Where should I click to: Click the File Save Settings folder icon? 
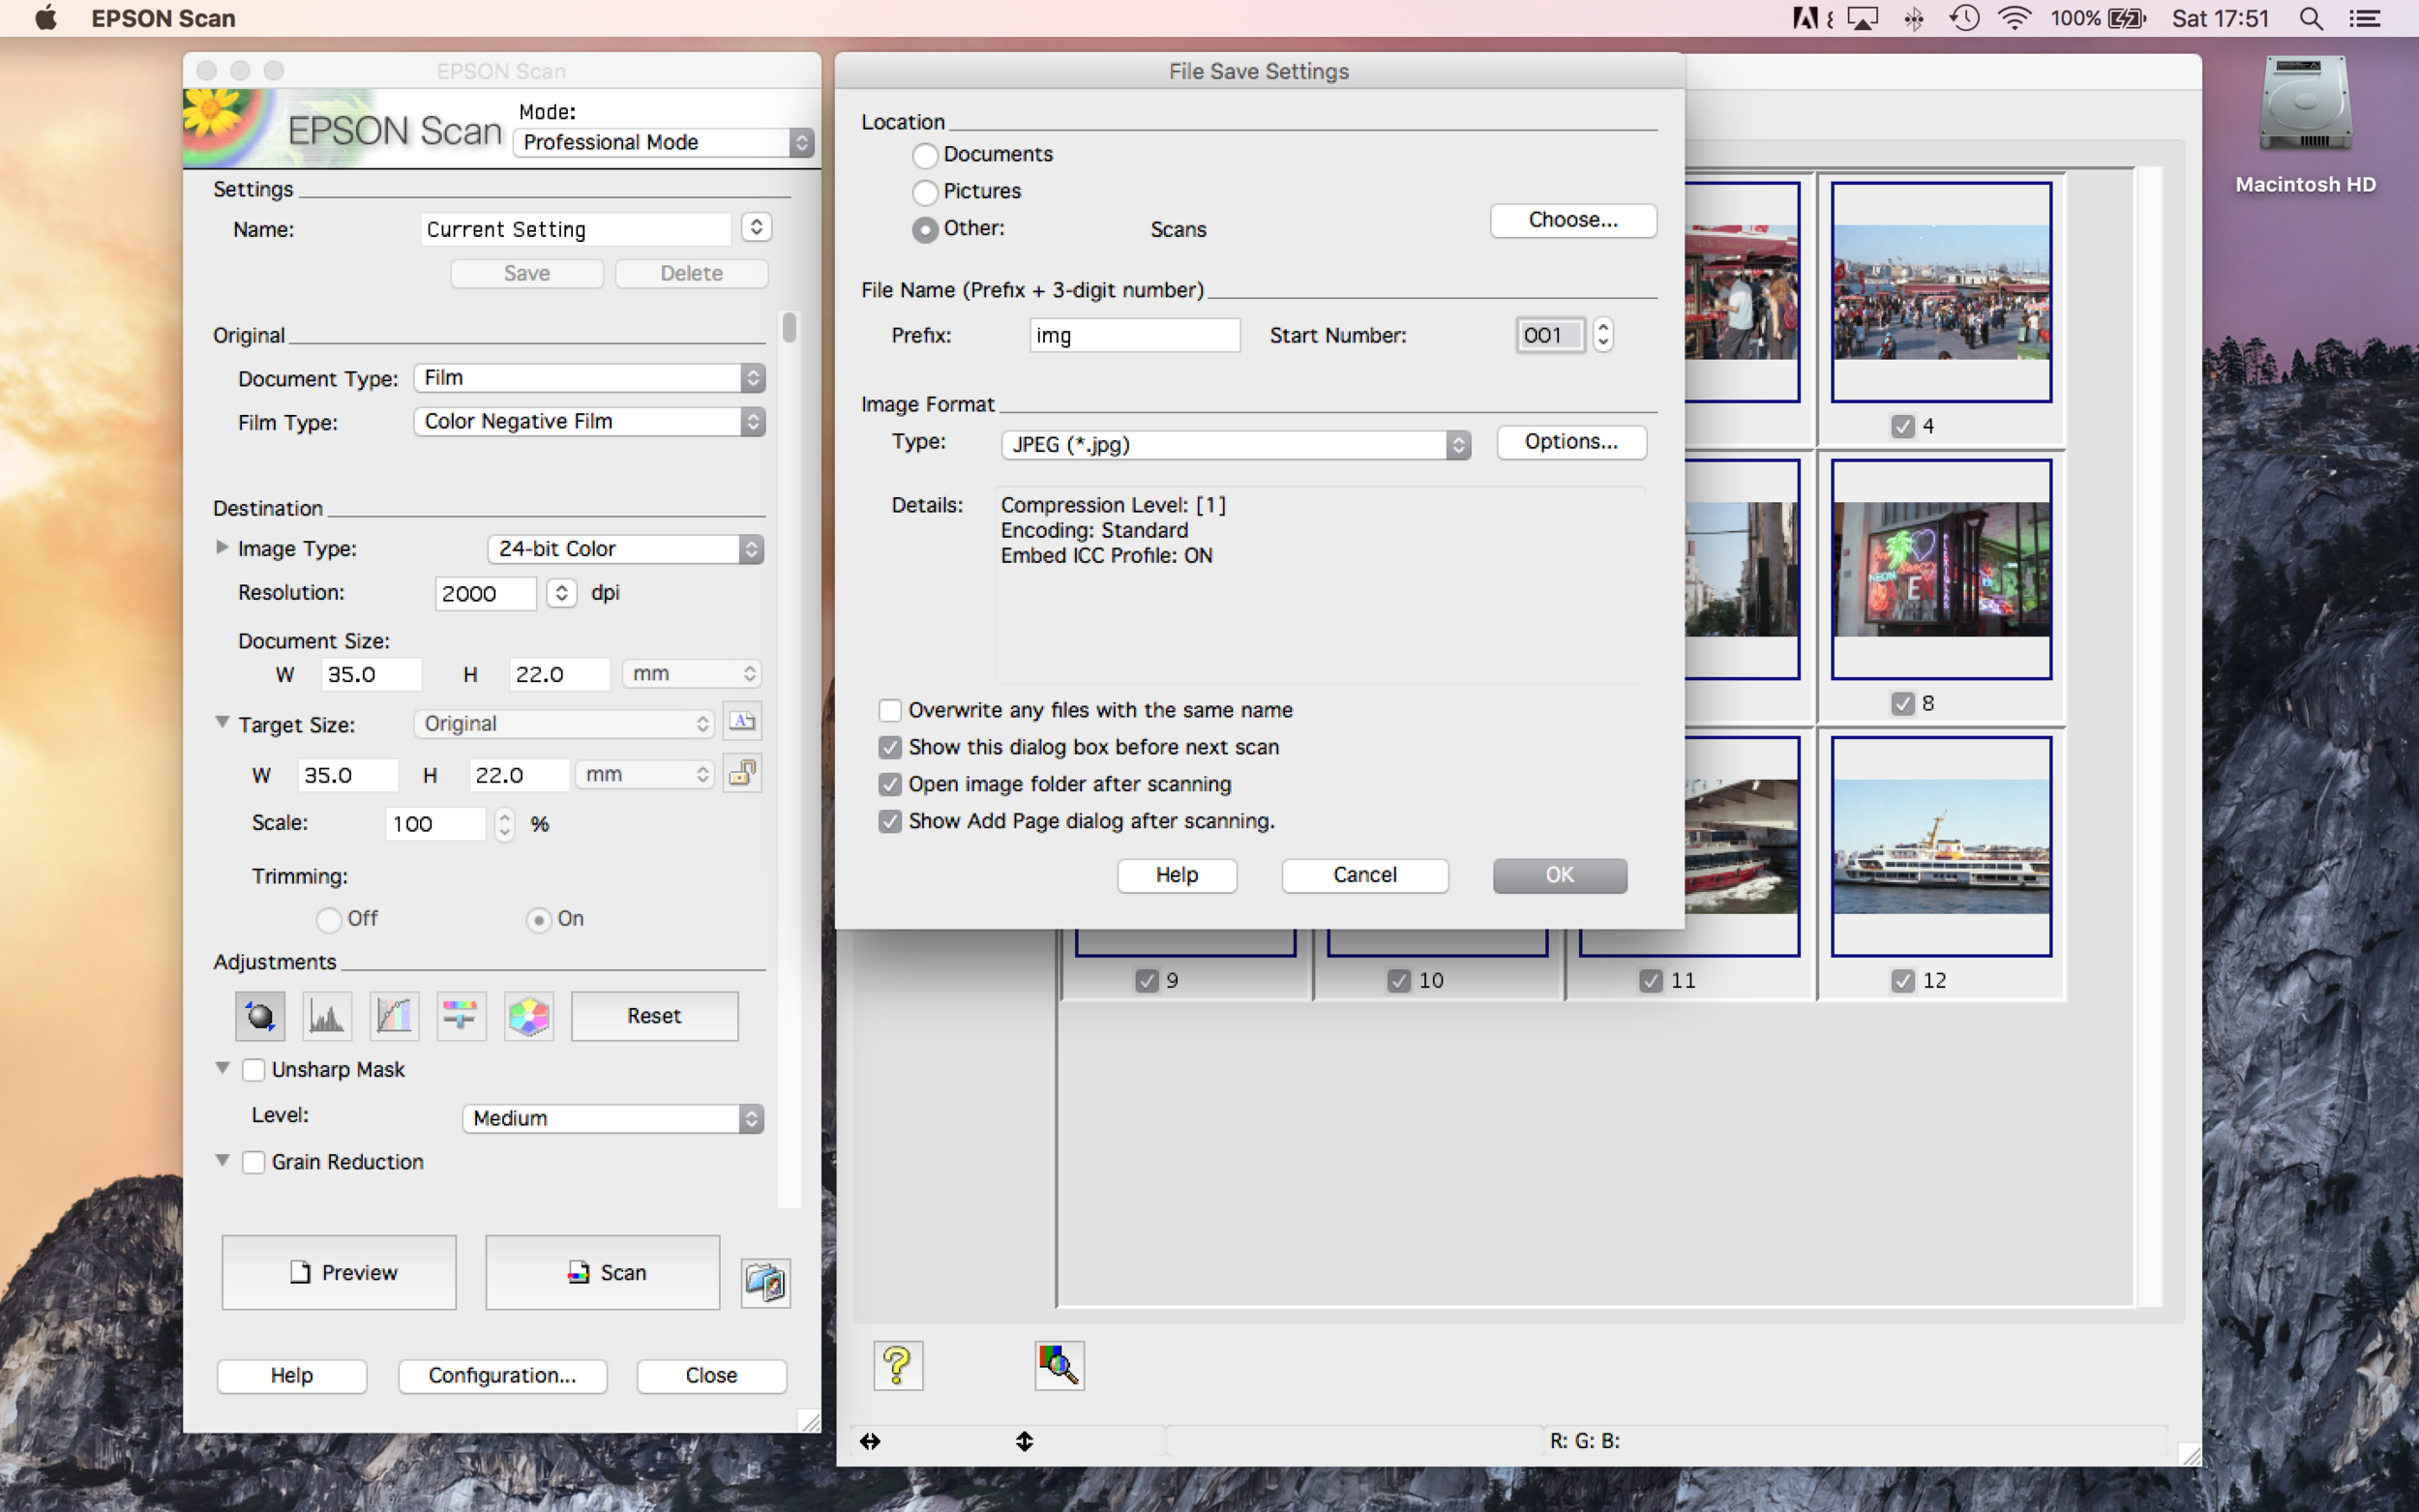click(765, 1282)
